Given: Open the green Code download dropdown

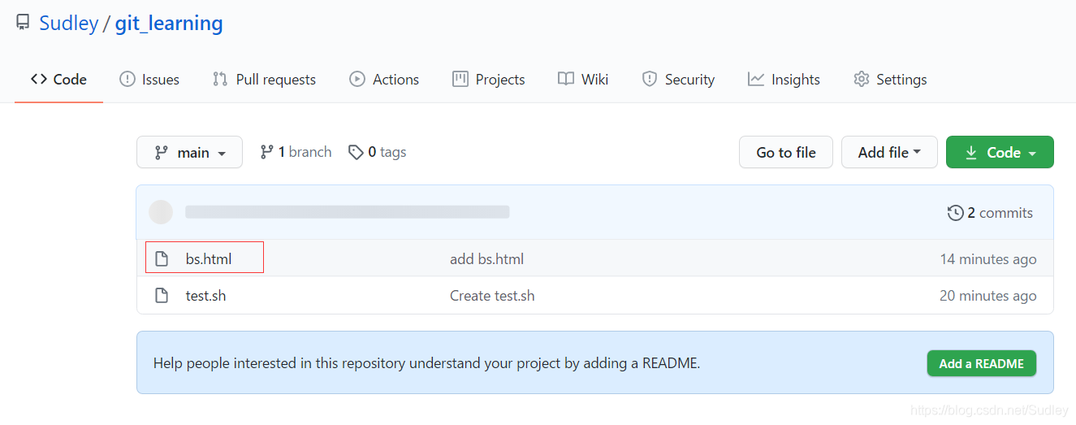Looking at the screenshot, I should pyautogui.click(x=1000, y=152).
